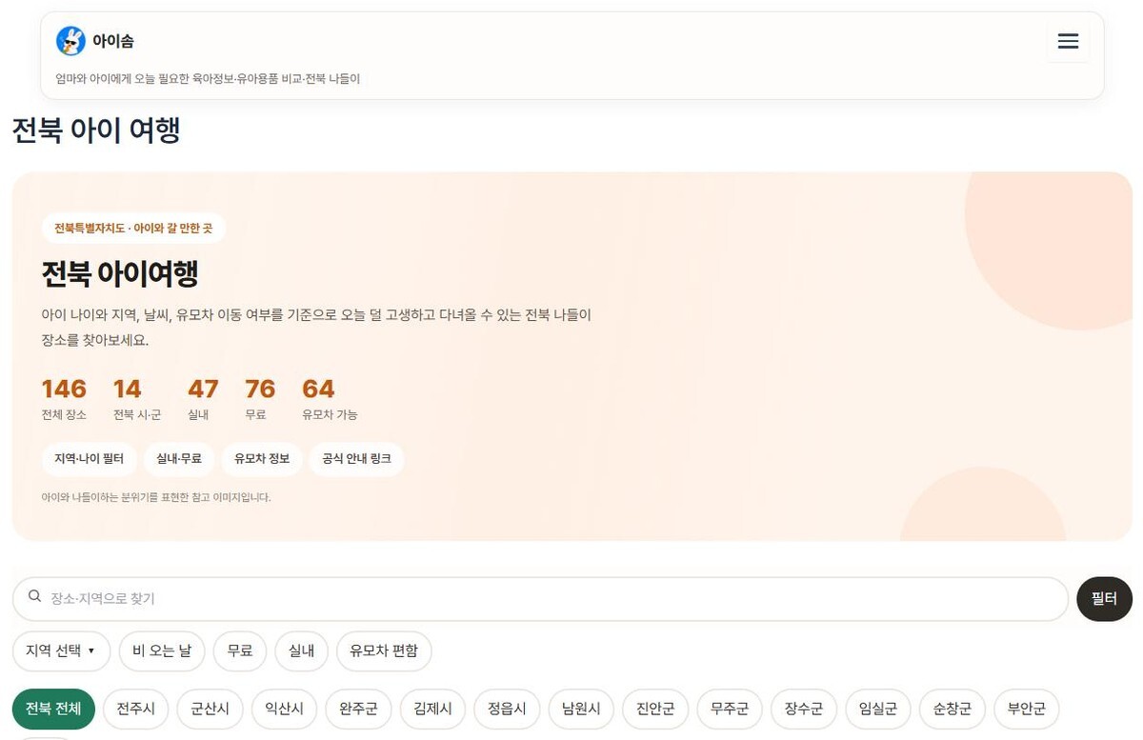Select the 정읍시 region tab
This screenshot has width=1143, height=740.
(507, 710)
